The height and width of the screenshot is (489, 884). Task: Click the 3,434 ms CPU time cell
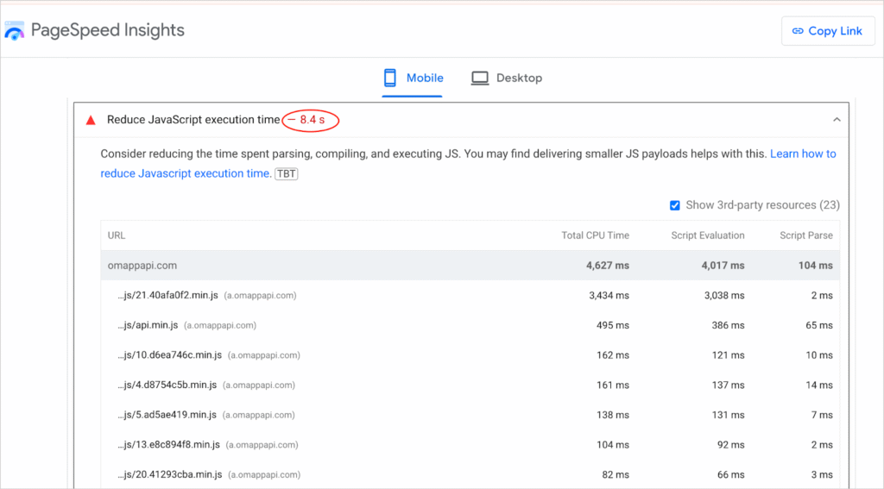tap(609, 295)
